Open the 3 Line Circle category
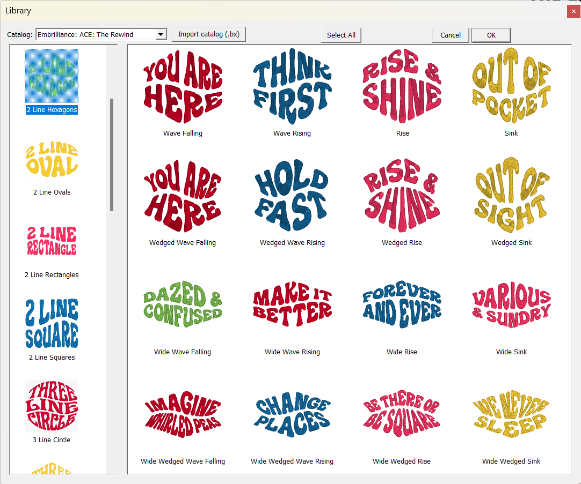The width and height of the screenshot is (581, 484). click(x=52, y=406)
